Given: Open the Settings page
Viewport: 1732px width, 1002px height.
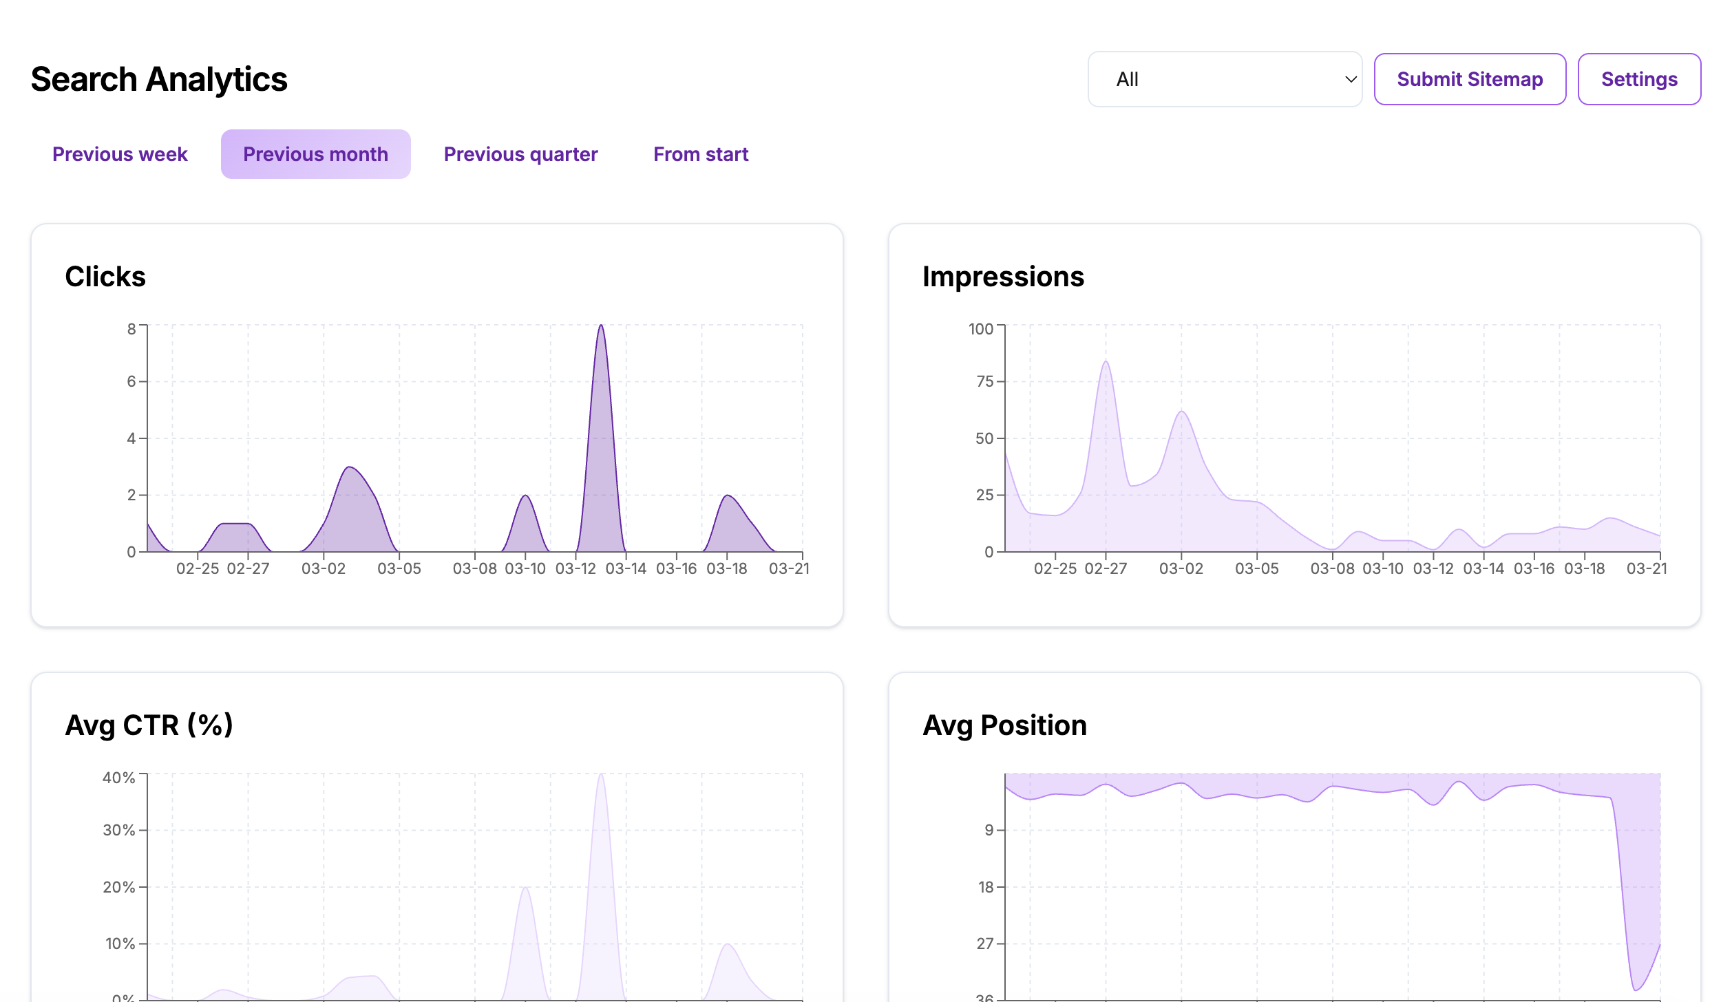Looking at the screenshot, I should [x=1639, y=78].
